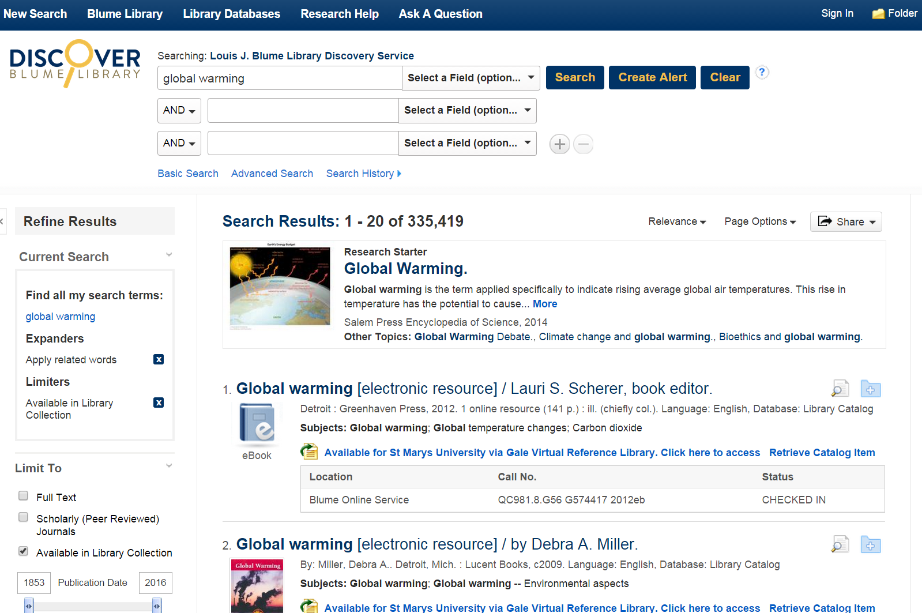Viewport: 922px width, 613px height.
Task: Open result 2 title by Debra A. Miller
Action: point(437,544)
